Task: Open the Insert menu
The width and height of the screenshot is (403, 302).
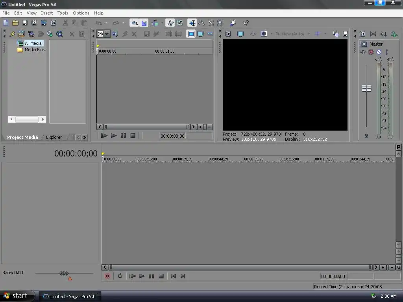Action: click(x=47, y=13)
